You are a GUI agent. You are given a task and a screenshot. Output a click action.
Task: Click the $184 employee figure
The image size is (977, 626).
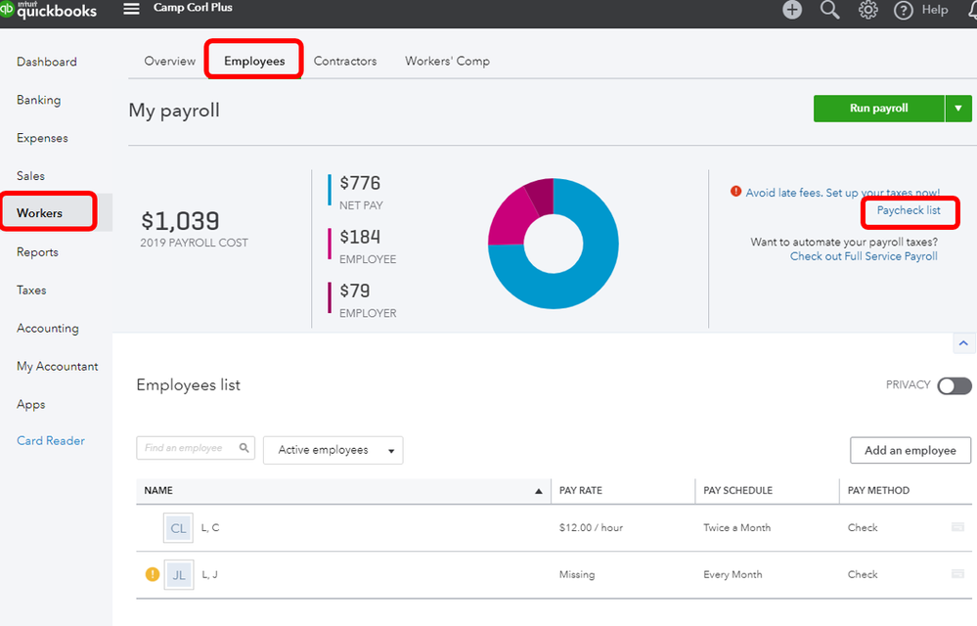click(360, 238)
